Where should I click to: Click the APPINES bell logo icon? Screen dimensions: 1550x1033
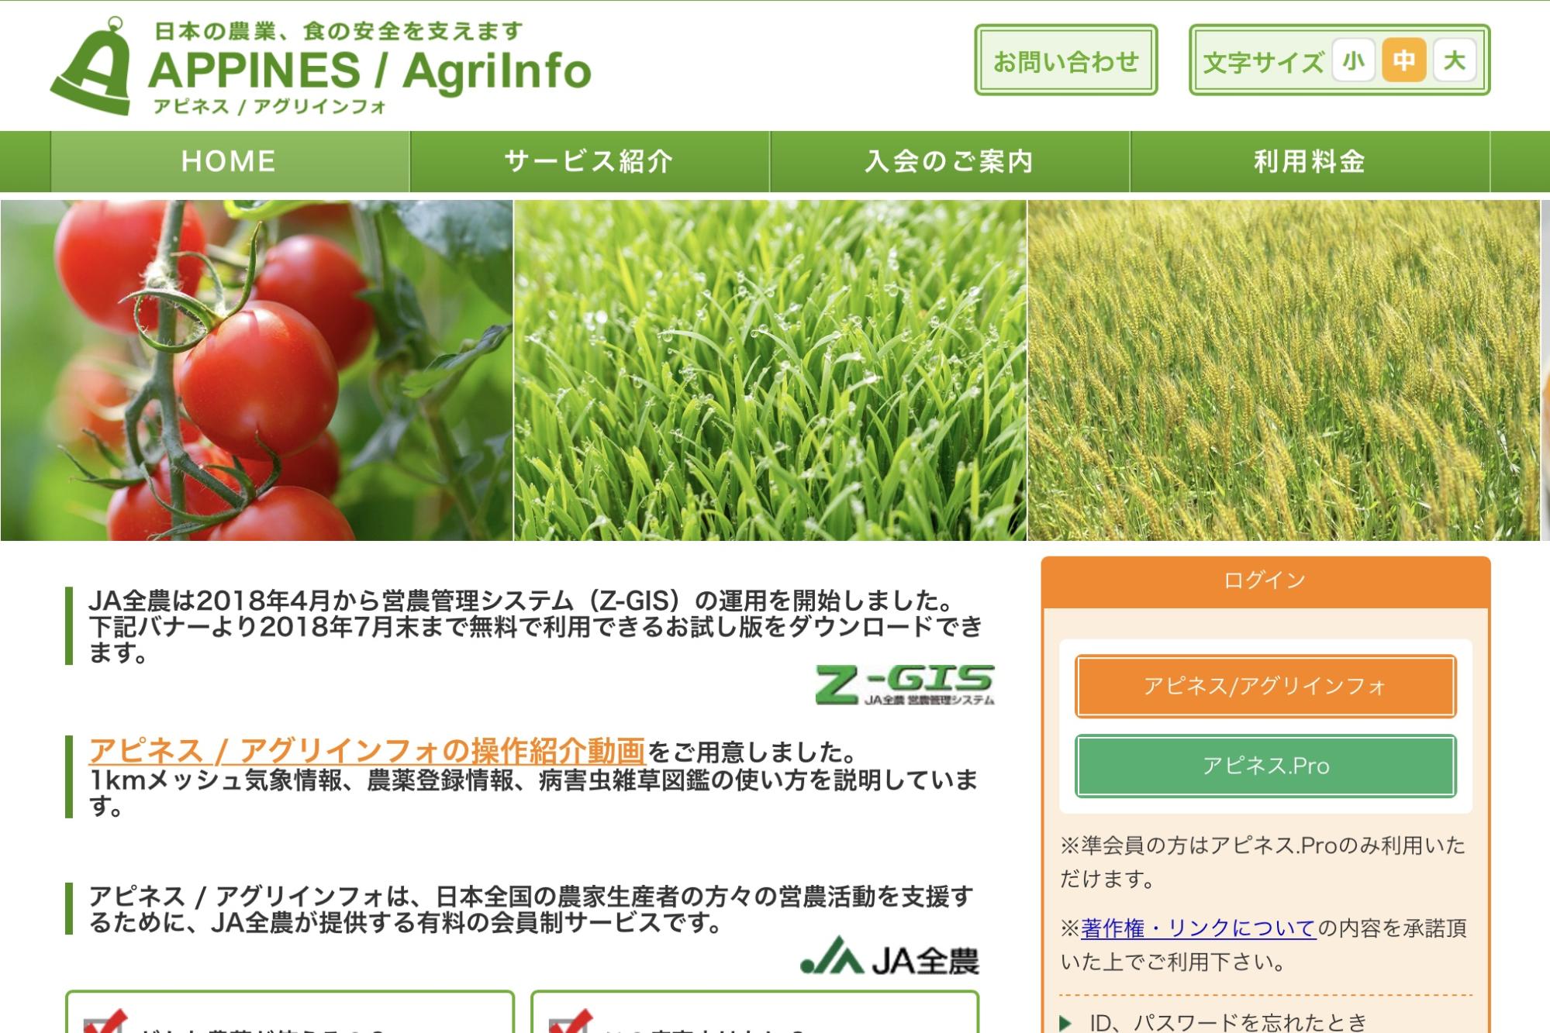point(91,67)
